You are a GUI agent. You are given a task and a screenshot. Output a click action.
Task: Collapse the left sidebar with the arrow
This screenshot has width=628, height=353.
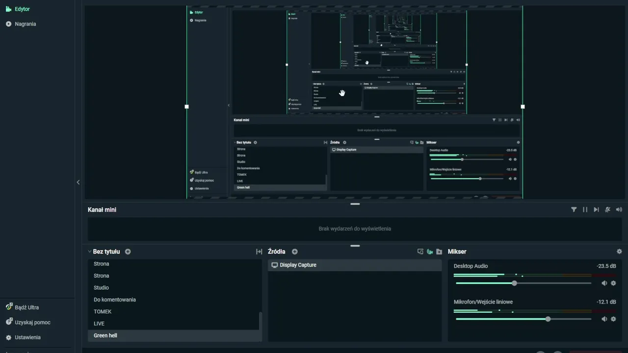click(x=78, y=182)
